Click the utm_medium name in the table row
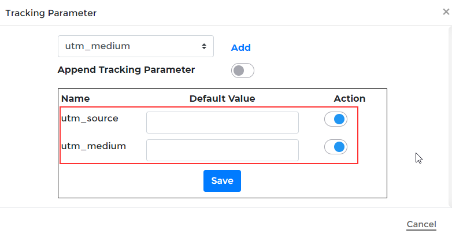 [x=93, y=146]
